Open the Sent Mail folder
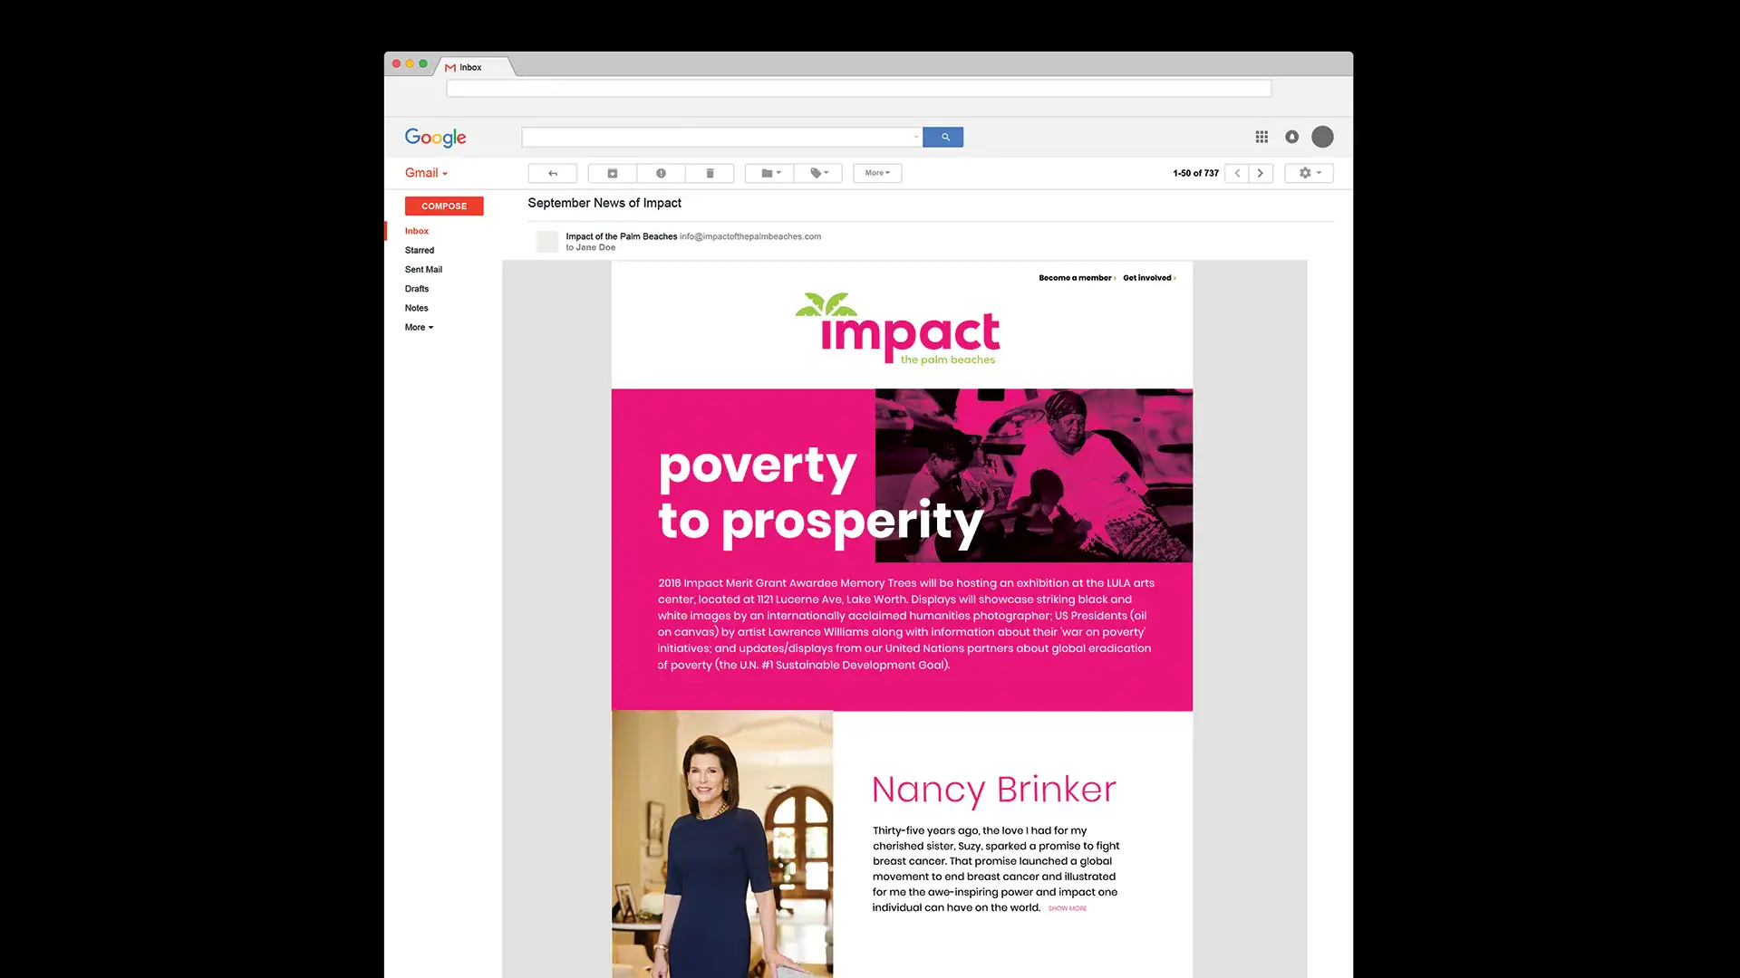The image size is (1740, 978). tap(423, 270)
